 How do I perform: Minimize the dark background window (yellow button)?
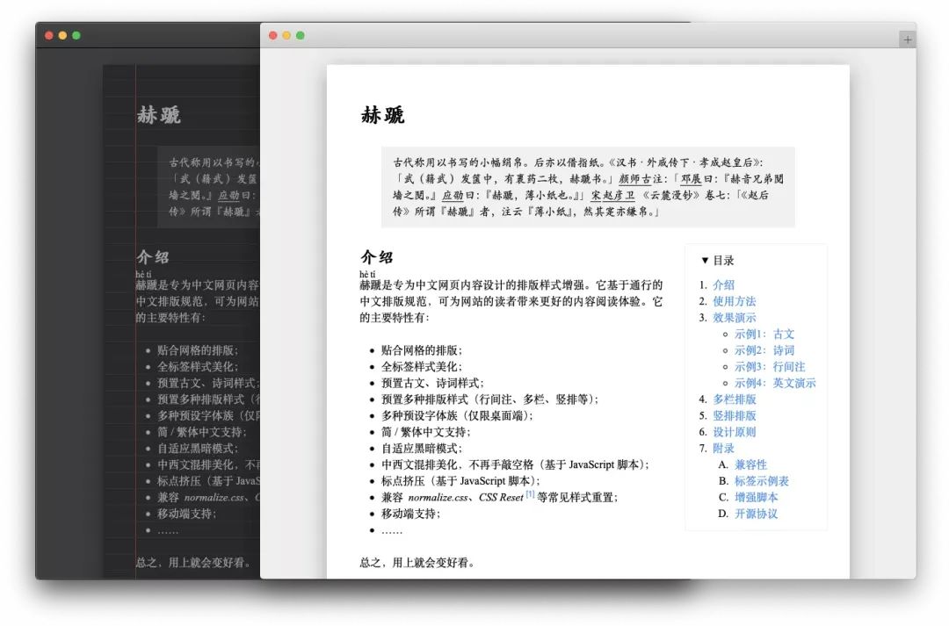click(62, 36)
